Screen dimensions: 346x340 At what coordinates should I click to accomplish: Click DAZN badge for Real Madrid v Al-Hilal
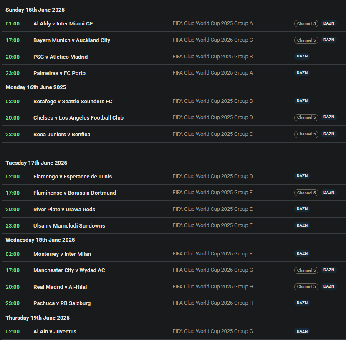[x=328, y=286]
